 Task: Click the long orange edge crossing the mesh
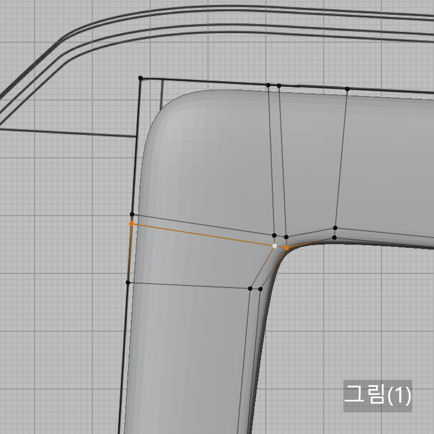[202, 235]
